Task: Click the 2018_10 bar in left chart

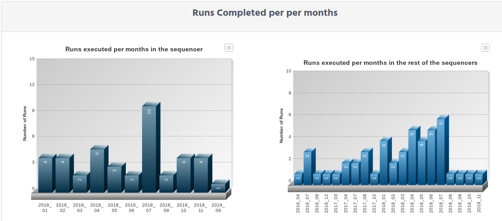Action: tap(184, 175)
